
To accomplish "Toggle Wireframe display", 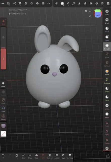I will (50, 156).
